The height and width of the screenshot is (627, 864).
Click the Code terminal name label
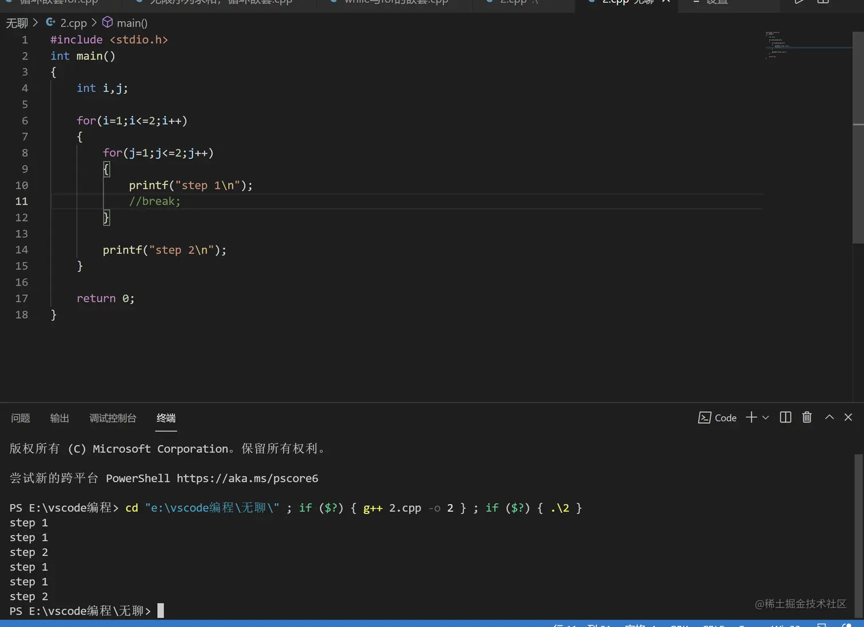(x=726, y=418)
